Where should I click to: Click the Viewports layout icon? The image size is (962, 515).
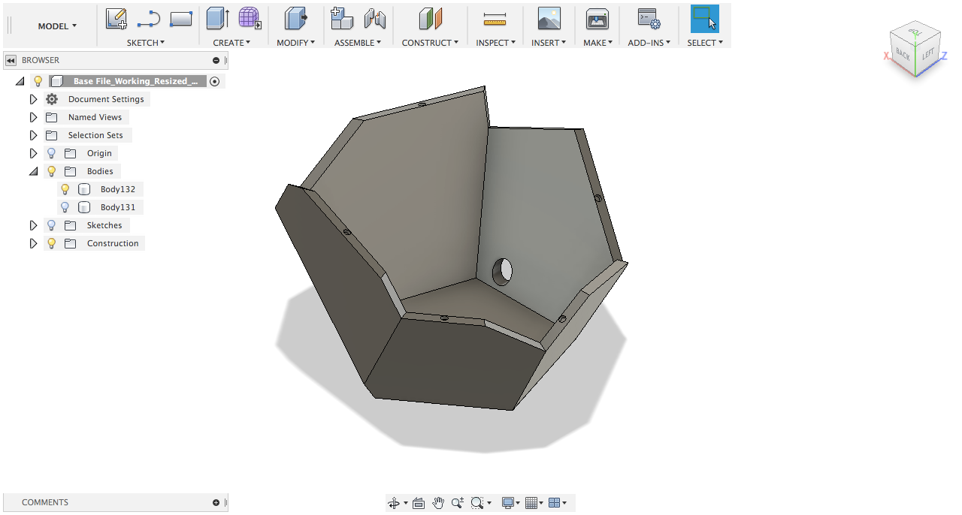[554, 503]
